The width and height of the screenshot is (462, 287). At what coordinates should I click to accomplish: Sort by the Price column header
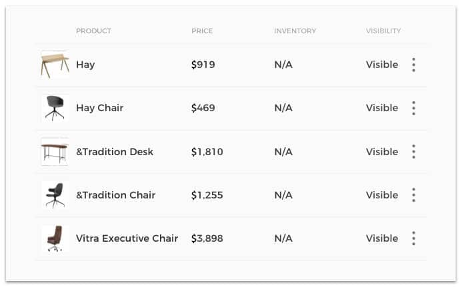point(202,31)
